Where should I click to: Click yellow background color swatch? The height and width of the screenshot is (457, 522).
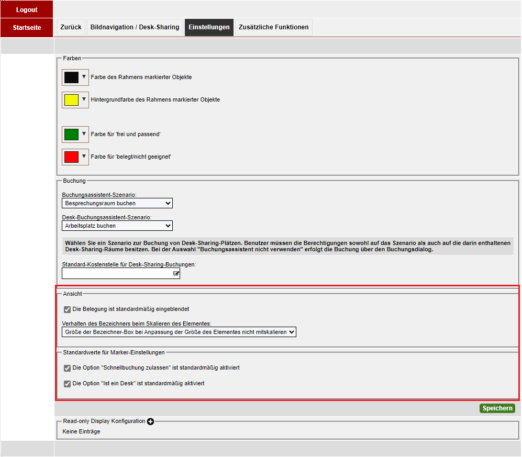click(71, 100)
